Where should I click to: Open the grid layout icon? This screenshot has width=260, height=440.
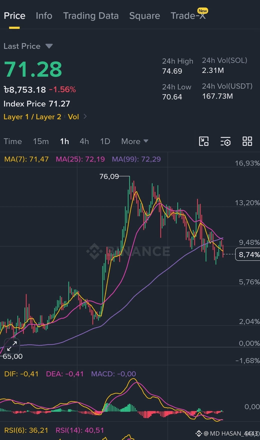pos(247,141)
